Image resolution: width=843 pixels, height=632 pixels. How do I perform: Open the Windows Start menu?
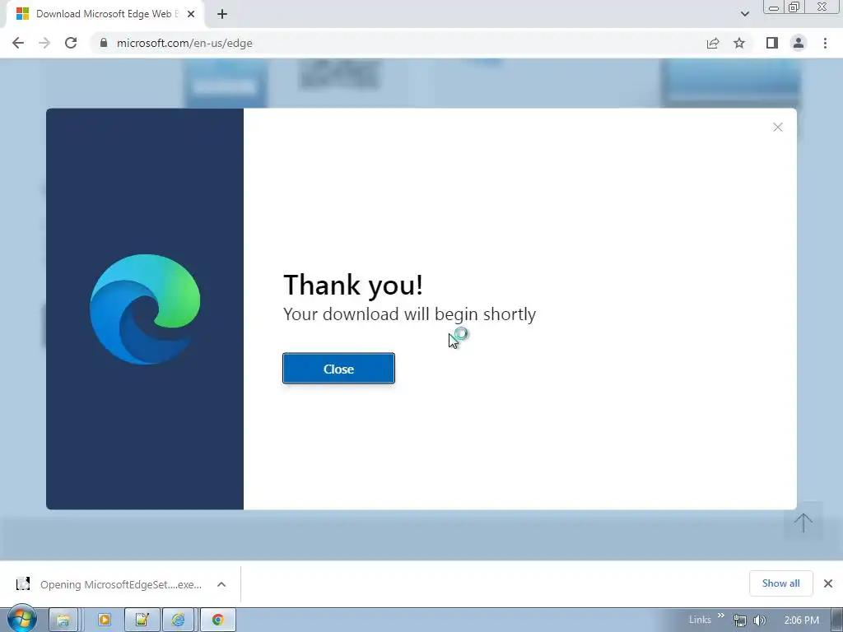pos(22,619)
